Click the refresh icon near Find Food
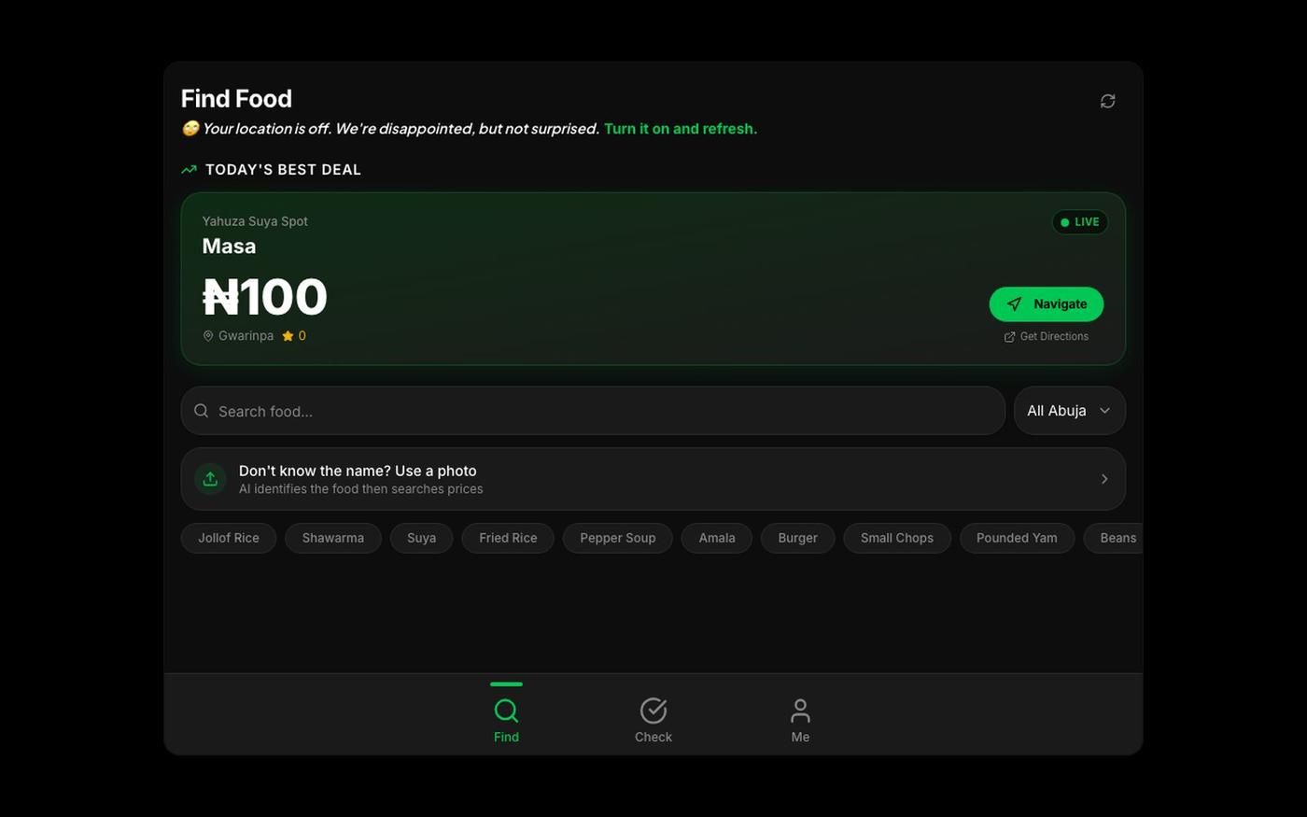 point(1107,101)
